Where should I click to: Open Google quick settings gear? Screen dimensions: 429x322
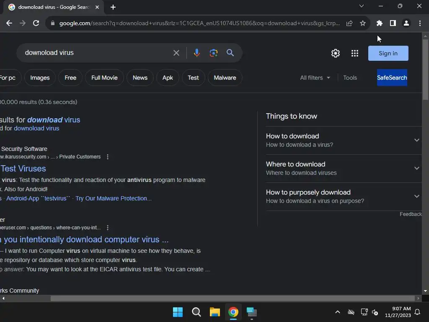point(336,53)
